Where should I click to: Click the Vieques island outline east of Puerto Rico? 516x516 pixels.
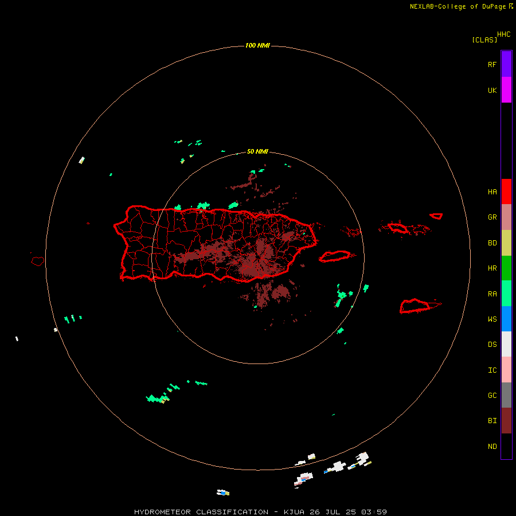pos(335,256)
